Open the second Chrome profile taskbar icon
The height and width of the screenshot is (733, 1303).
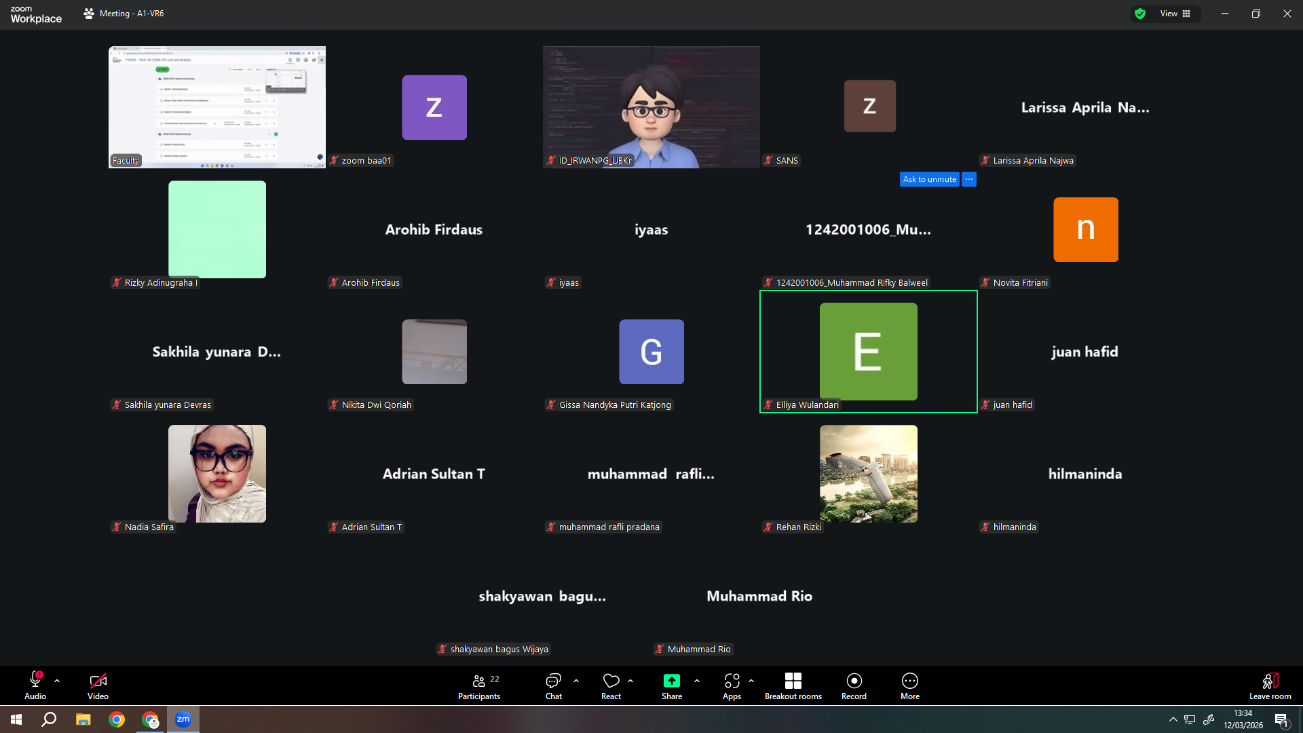coord(150,719)
